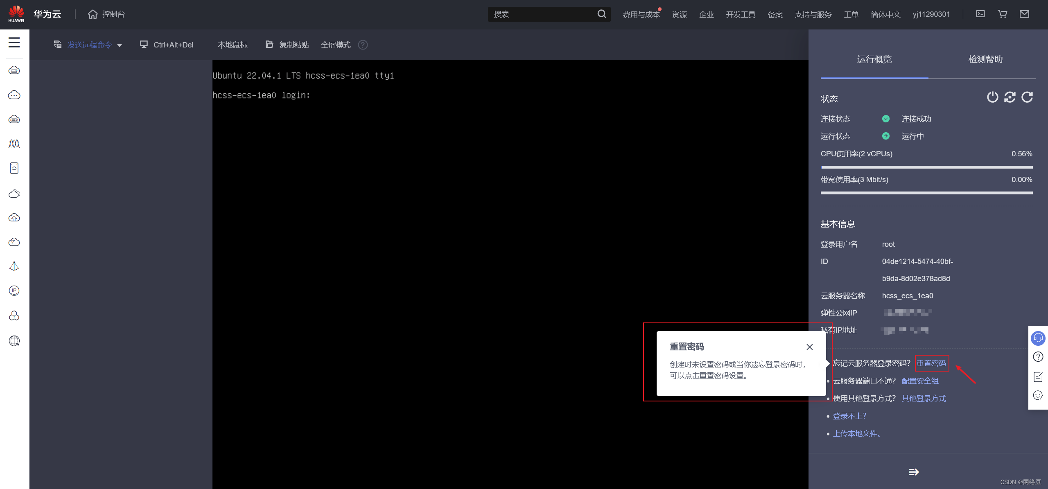Close the 重置密码 tooltip popup

tap(809, 347)
